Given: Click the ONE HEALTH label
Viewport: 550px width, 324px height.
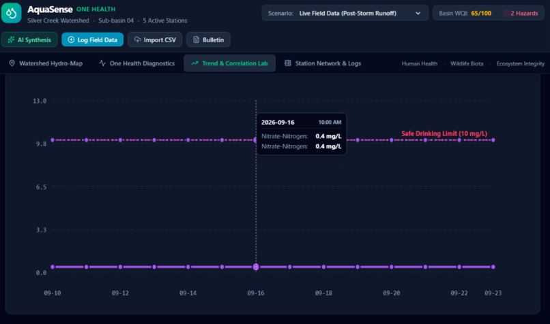Looking at the screenshot, I should tap(96, 9).
